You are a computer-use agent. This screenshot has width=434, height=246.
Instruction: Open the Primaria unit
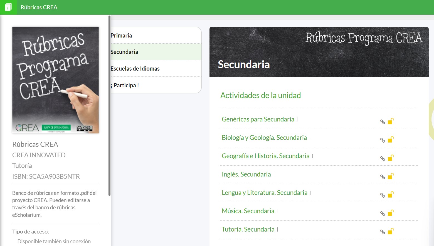156,35
